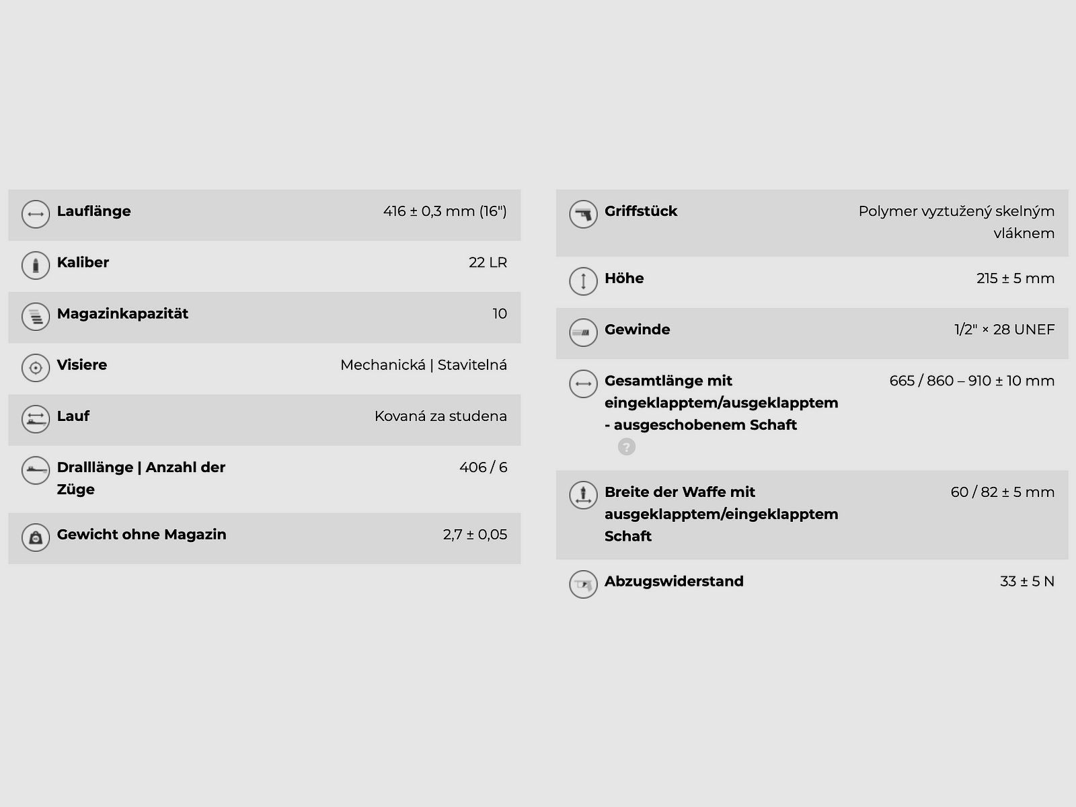Click the Kaliber value 22 LR

(x=488, y=262)
